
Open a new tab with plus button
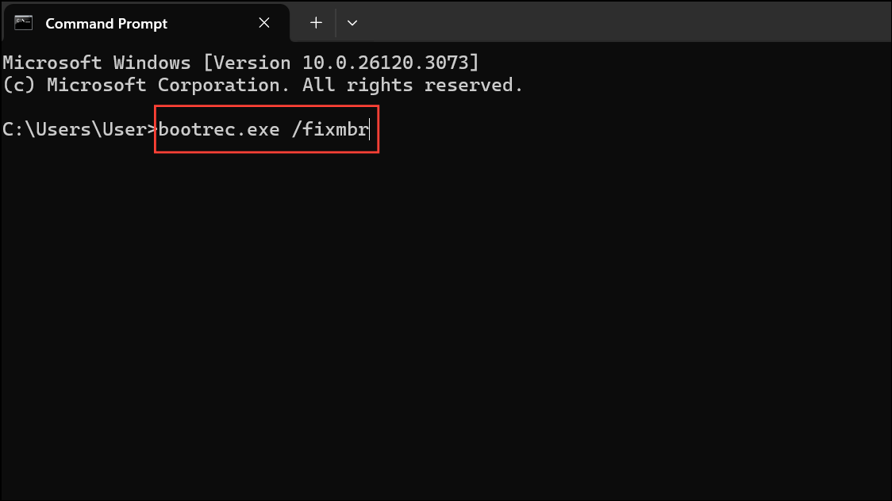click(x=316, y=23)
